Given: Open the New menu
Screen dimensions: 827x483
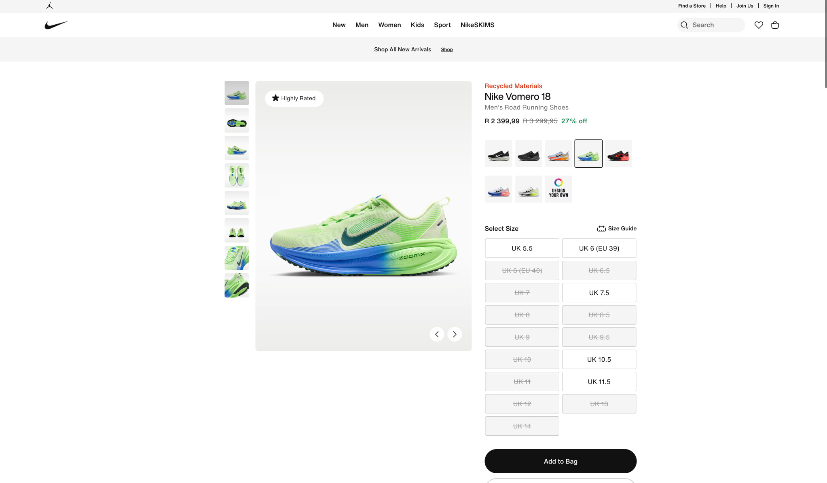Looking at the screenshot, I should click(339, 25).
